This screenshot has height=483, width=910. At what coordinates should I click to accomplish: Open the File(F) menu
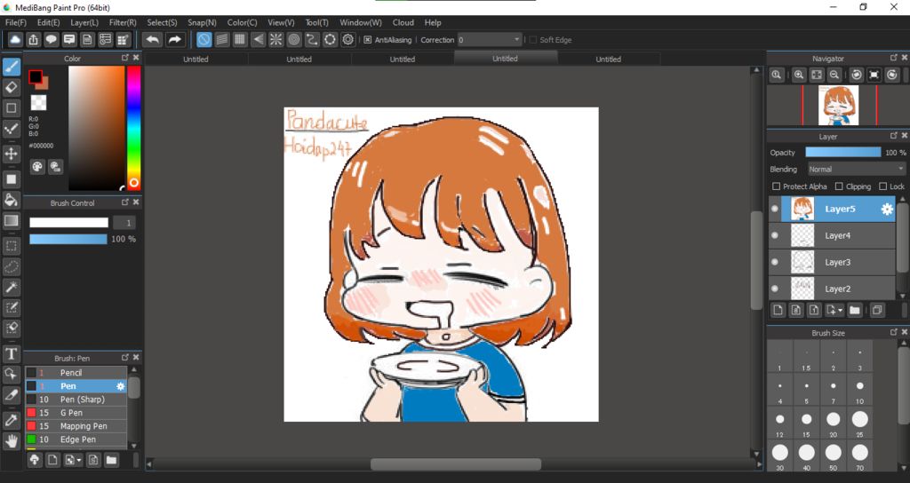(x=16, y=22)
